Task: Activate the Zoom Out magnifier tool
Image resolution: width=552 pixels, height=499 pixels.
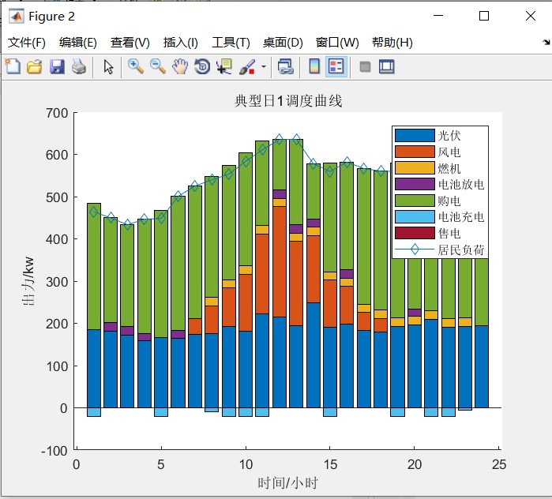Action: coord(158,66)
